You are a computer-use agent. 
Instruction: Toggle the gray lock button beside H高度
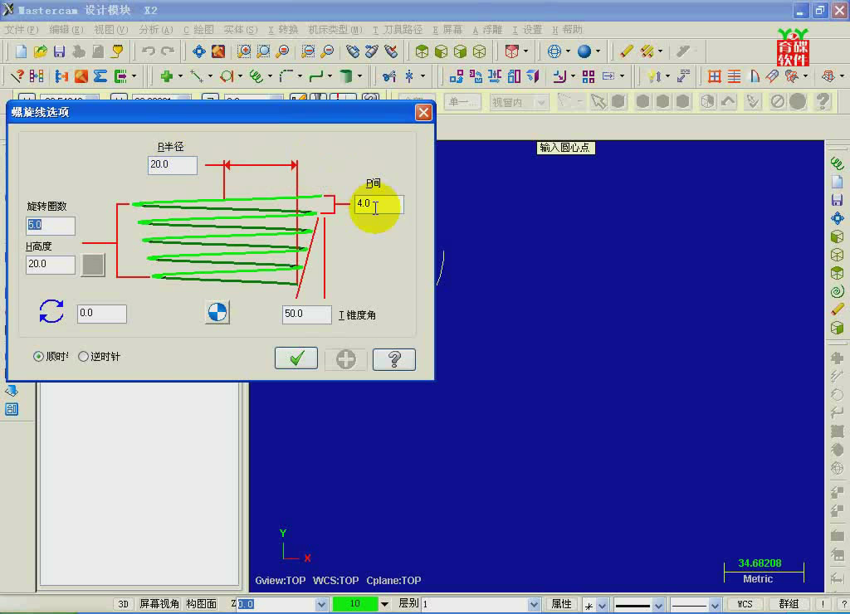pos(93,265)
